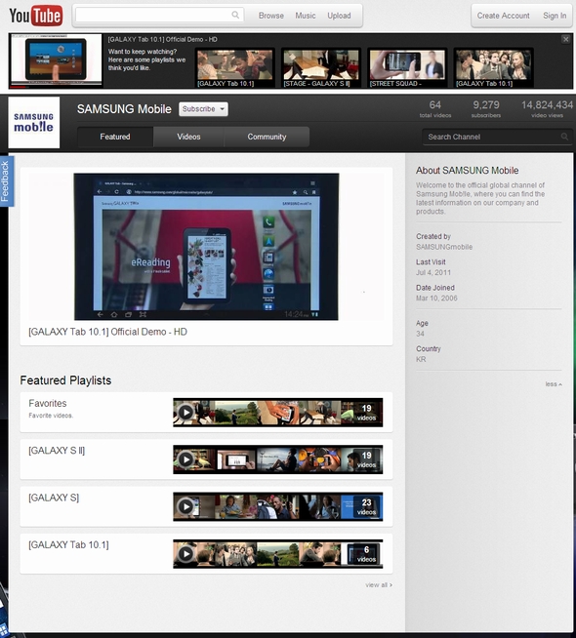The height and width of the screenshot is (638, 576).
Task: Open the Feedback side tab
Action: tap(5, 181)
